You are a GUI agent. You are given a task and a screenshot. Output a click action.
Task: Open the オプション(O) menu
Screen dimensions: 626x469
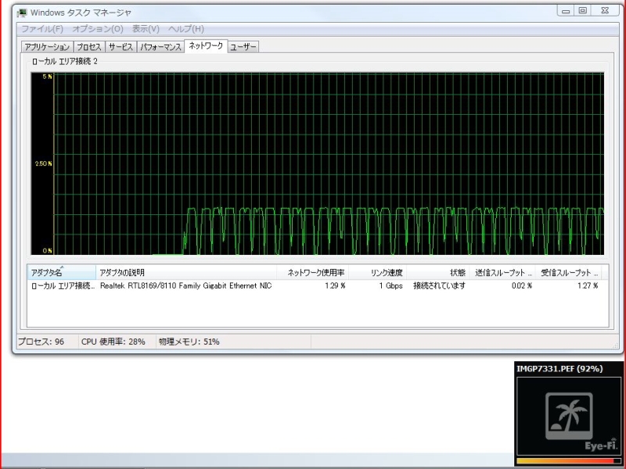coord(98,29)
